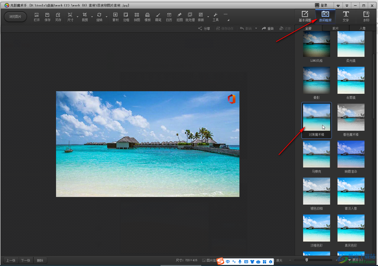Choose the 对焦魔术棒 focus wand effect
This screenshot has height=266, width=378.
pyautogui.click(x=316, y=120)
